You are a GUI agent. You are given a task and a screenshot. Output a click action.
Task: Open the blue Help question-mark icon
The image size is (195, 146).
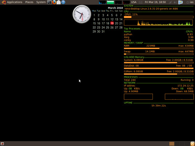click(63, 2)
